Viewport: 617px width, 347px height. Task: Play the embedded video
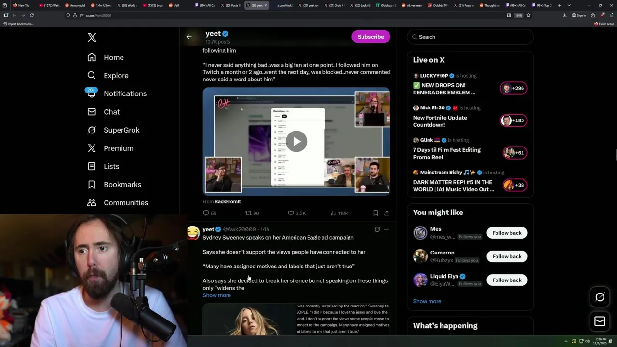coord(296,141)
